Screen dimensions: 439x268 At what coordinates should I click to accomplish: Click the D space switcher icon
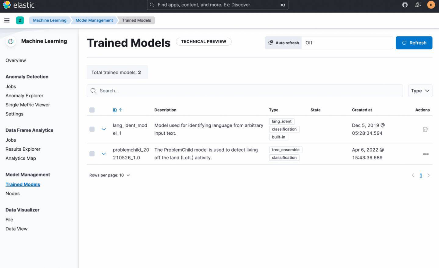tap(20, 20)
